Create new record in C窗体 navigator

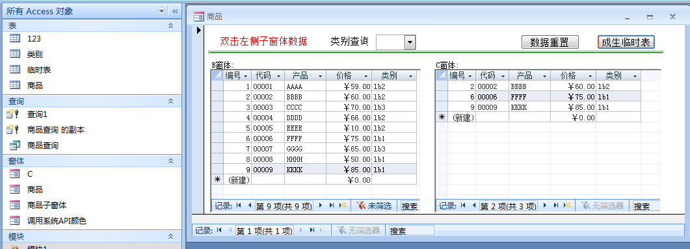[567, 205]
